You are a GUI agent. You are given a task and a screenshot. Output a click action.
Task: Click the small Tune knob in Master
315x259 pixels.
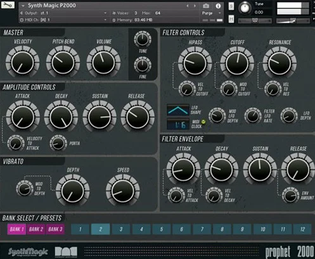coord(143,40)
